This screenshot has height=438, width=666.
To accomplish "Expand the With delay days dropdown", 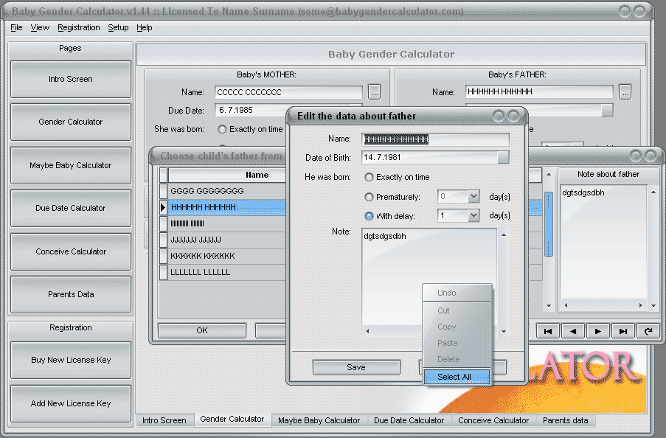I will [474, 216].
